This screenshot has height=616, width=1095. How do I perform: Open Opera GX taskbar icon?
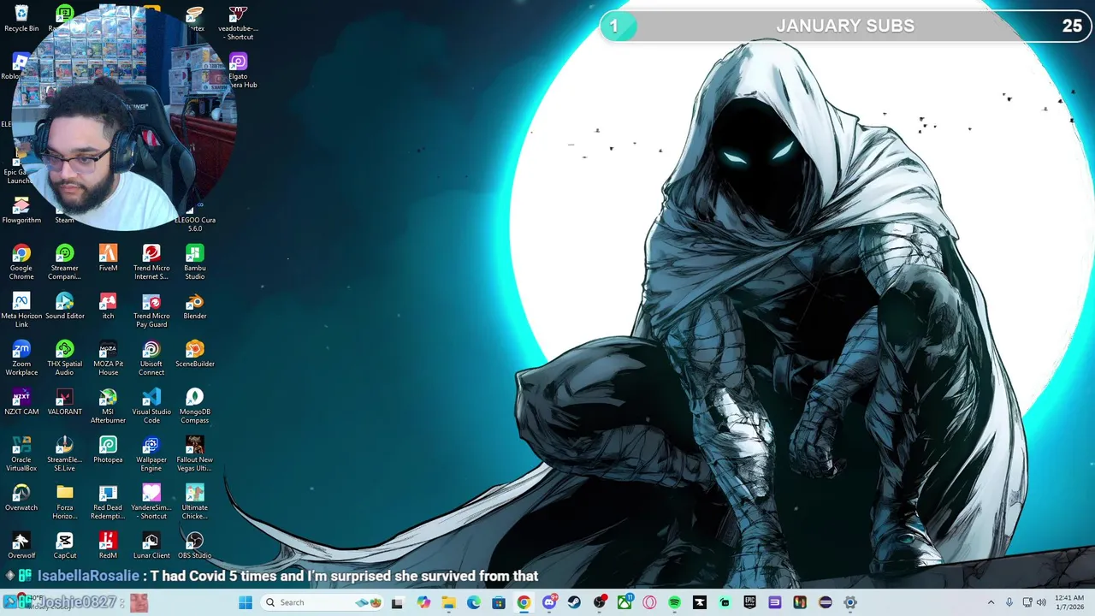pos(649,602)
